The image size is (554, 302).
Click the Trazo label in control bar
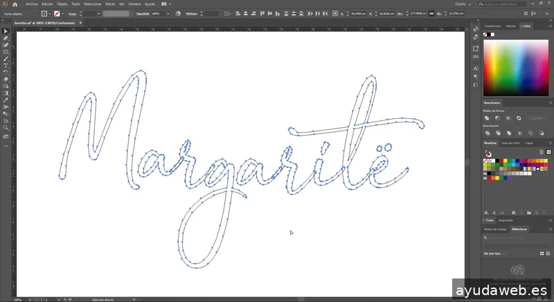(73, 14)
